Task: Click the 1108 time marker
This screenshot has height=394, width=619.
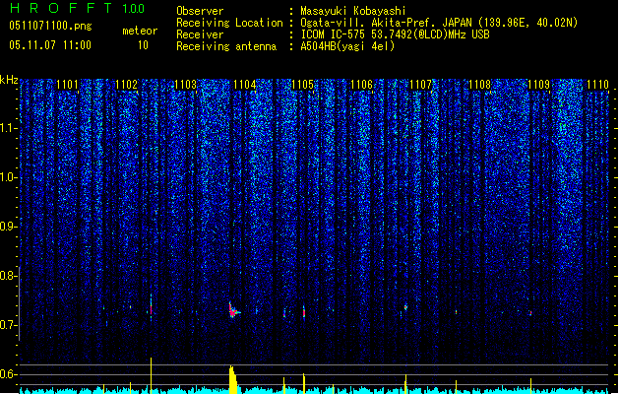Action: [x=479, y=85]
